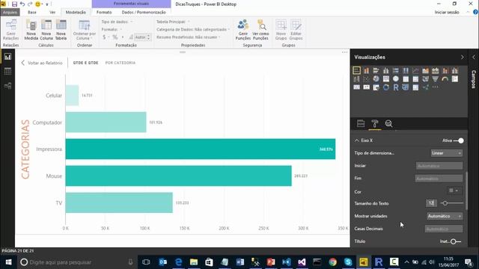Click the Fim axis value field
This screenshot has width=479, height=269.
pos(439,179)
